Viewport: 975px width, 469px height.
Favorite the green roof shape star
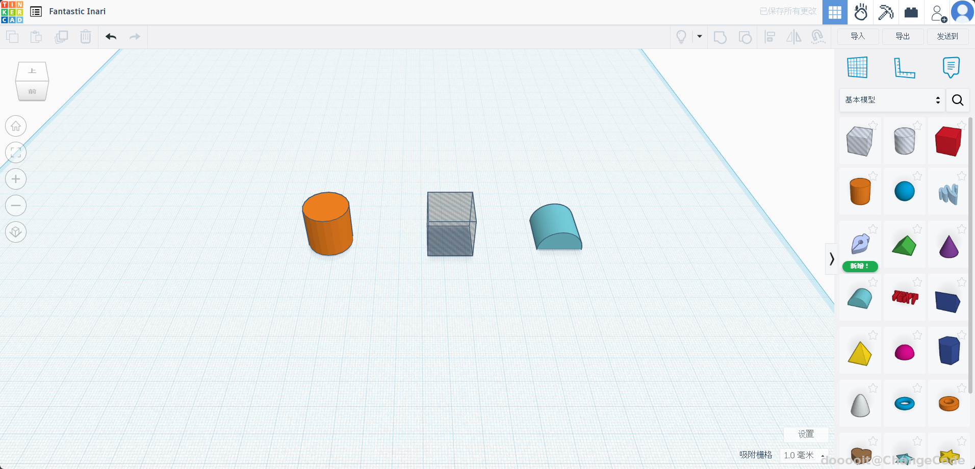tap(917, 229)
